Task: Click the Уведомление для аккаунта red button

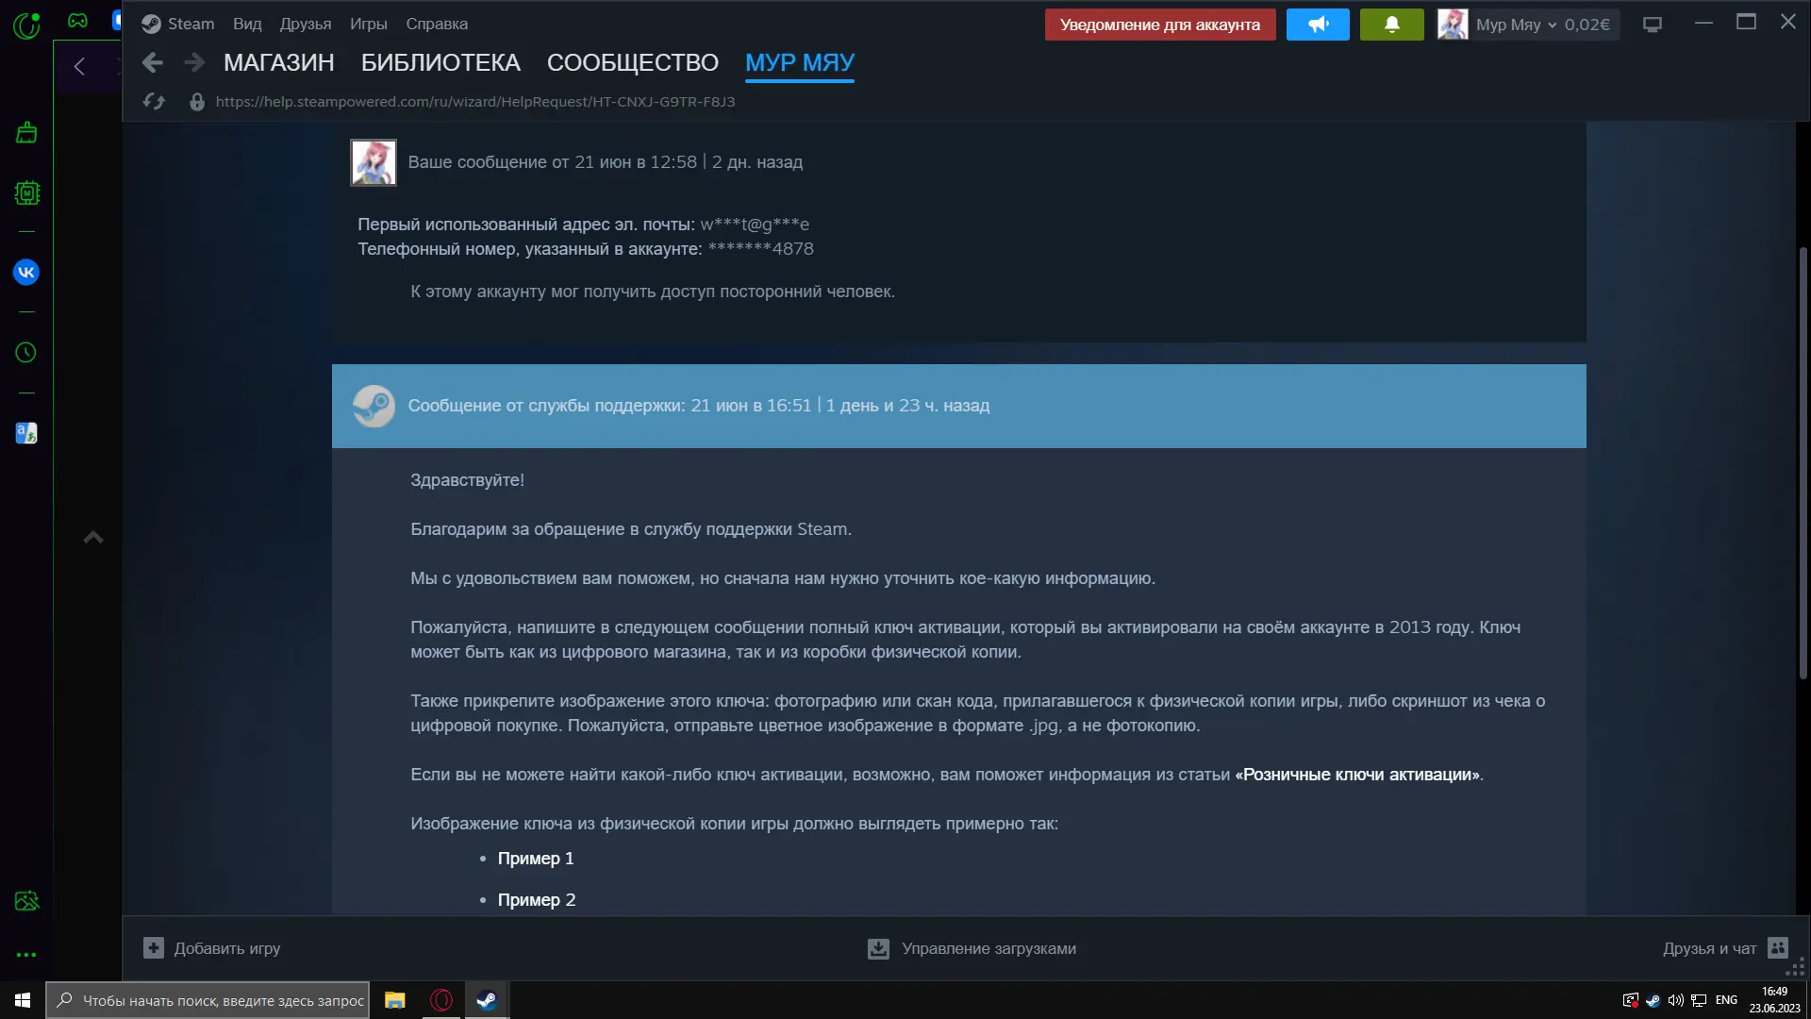Action: (x=1160, y=25)
